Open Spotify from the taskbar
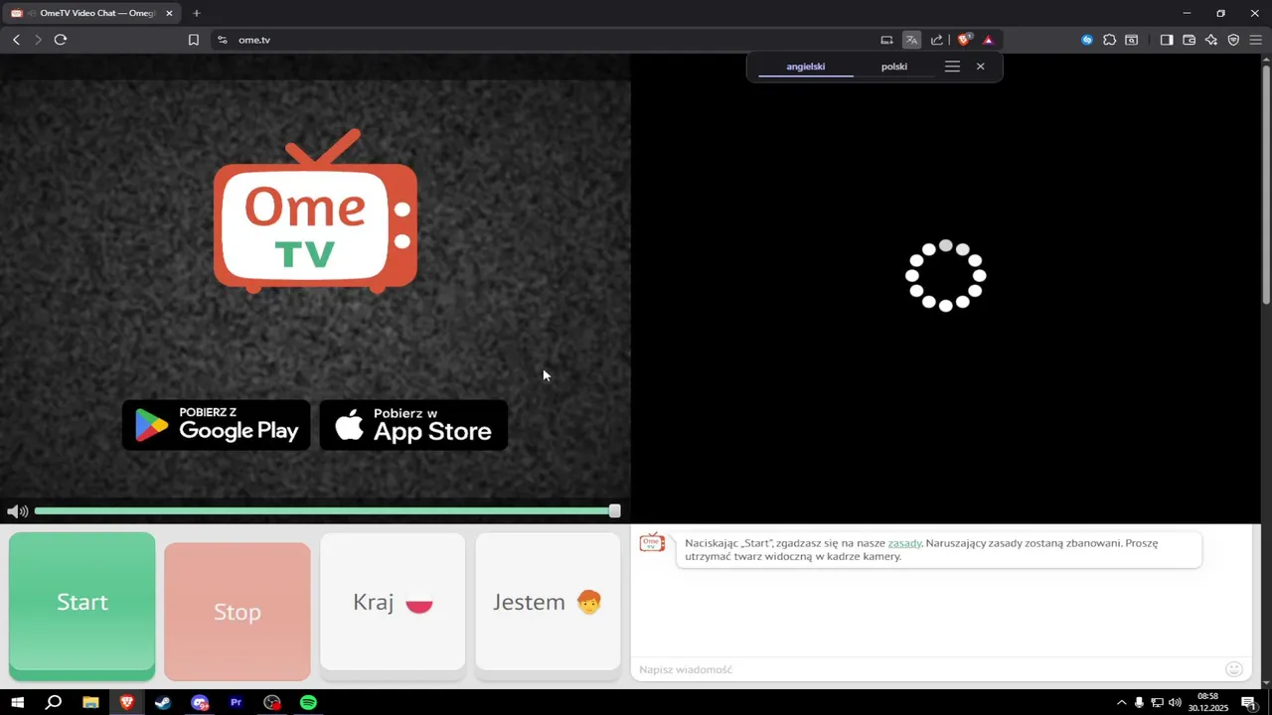Screen dimensions: 1272x715 tap(308, 702)
